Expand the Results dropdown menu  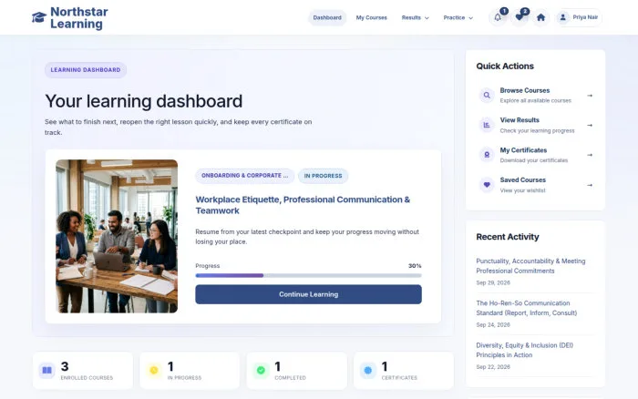(x=415, y=18)
